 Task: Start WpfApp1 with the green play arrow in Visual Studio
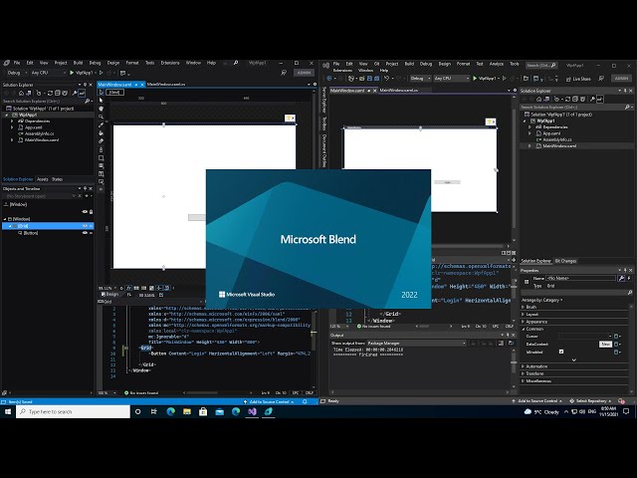point(475,78)
